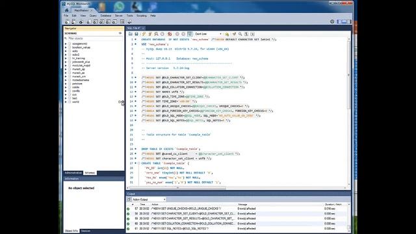Roll back the current transaction
The image size is (416, 234).
click(183, 34)
